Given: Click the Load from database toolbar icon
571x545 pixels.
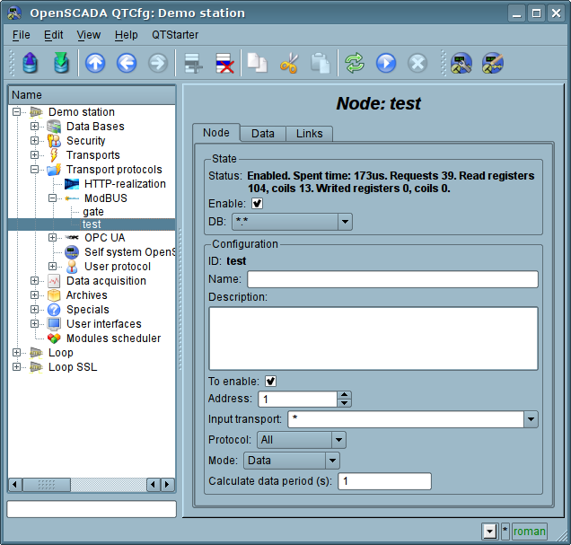Looking at the screenshot, I should coord(31,63).
